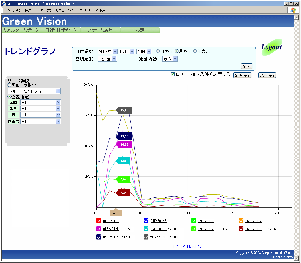Open the 05F-201-6 link
Viewport: 301px width, 263px height.
pos(159,229)
